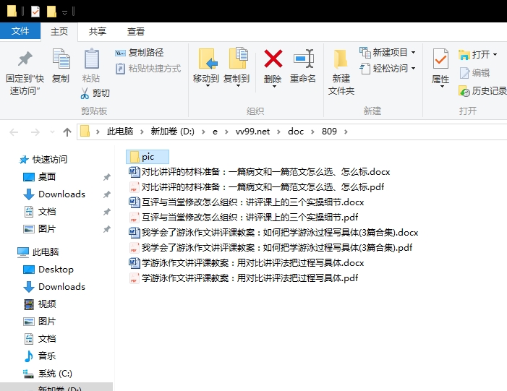This screenshot has width=507, height=391.
Task: Select 系统 (C:) drive in sidebar
Action: 55,373
